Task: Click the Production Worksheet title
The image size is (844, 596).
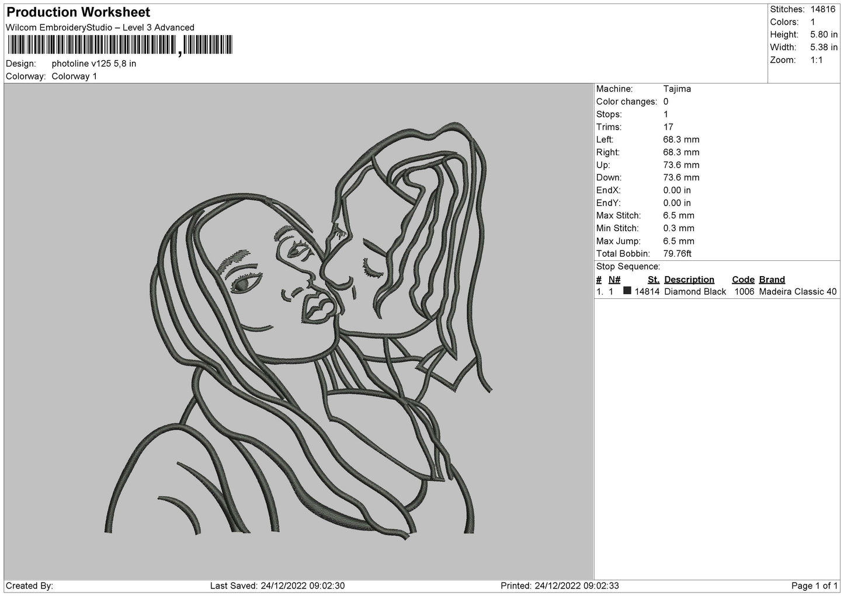Action: tap(78, 12)
